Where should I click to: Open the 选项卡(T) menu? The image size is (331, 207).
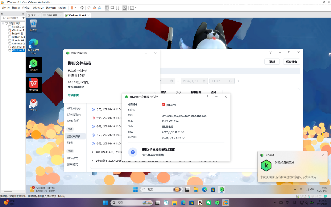51,8
